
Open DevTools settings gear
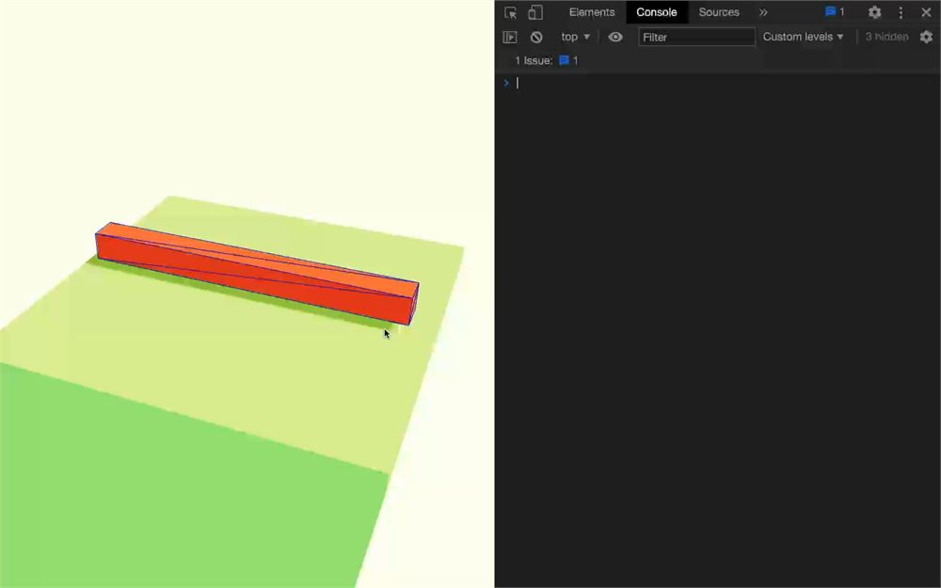874,12
